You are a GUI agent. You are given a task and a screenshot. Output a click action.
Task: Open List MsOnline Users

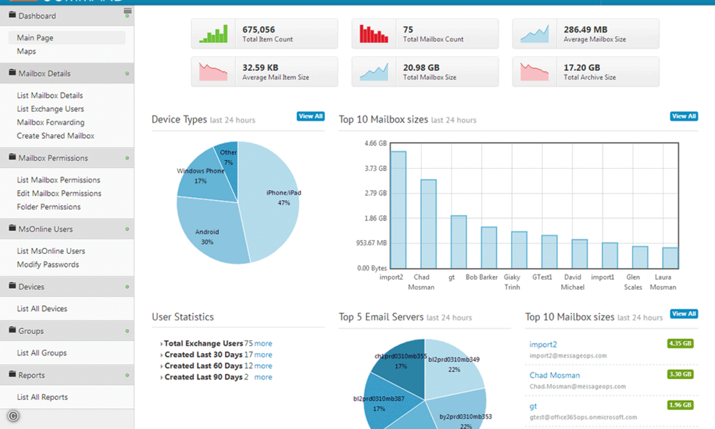coord(51,251)
